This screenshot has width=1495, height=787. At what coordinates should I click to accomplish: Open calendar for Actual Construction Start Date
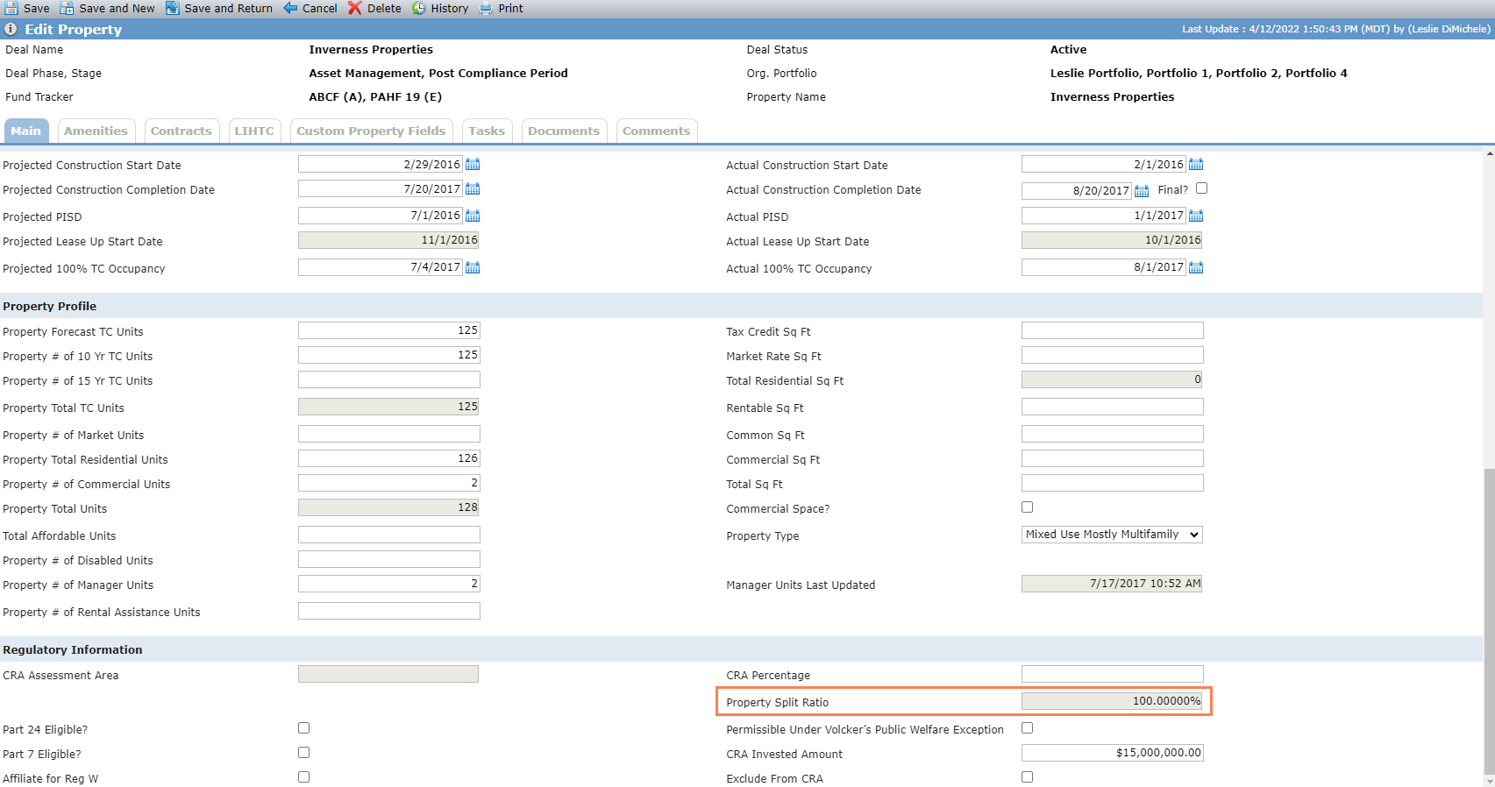tap(1196, 164)
